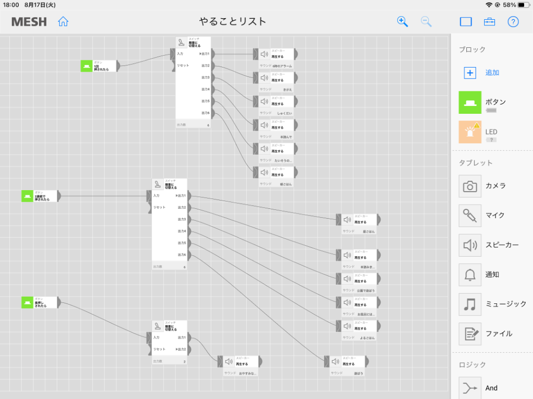Image resolution: width=533 pixels, height=399 pixels.
Task: Open the help question mark icon
Action: click(x=513, y=22)
